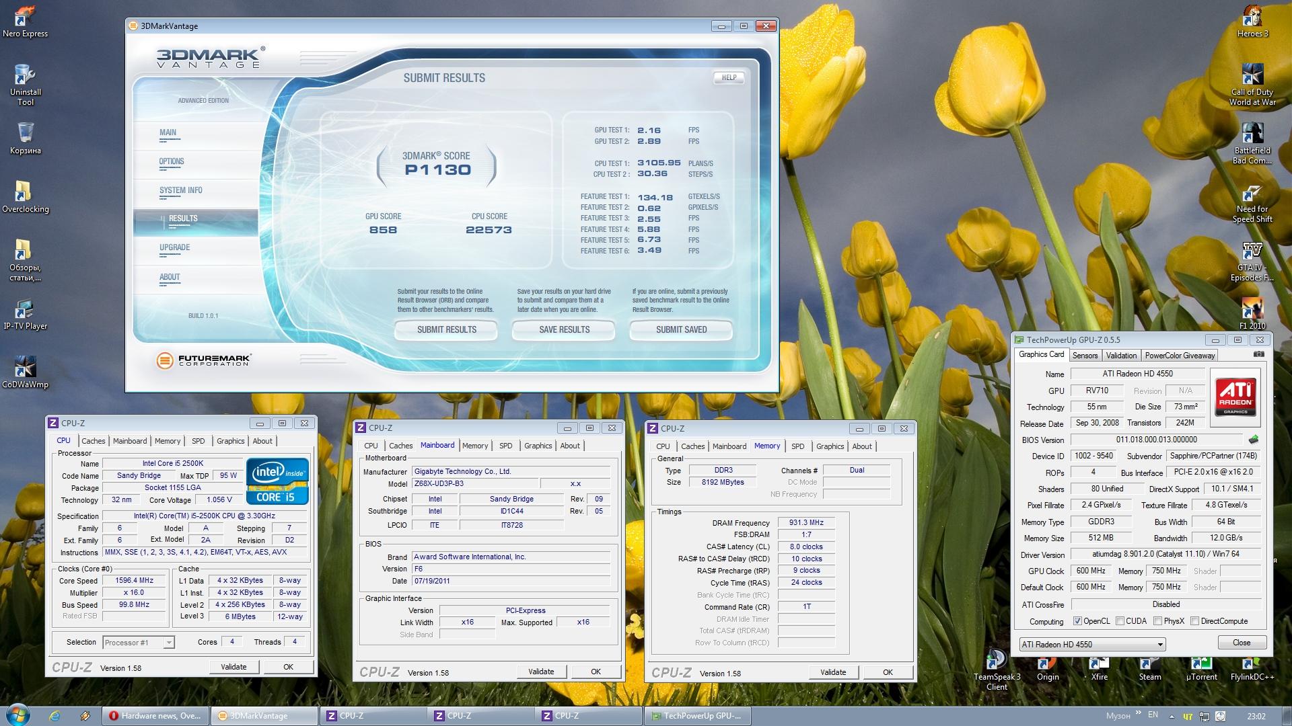Toggle the DirectCompute checkbox in GPU-Z
The height and width of the screenshot is (726, 1292).
pyautogui.click(x=1194, y=621)
